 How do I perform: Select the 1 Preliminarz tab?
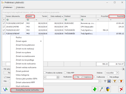8,7
